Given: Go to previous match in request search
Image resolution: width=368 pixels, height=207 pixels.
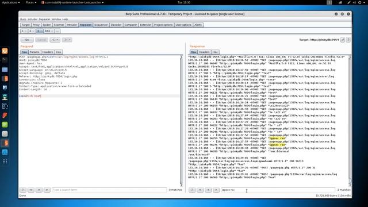Looking at the screenshot, I should pyautogui.click(x=31, y=190).
